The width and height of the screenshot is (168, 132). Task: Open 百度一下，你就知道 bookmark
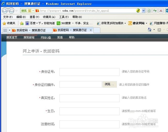[x=40, y=23]
